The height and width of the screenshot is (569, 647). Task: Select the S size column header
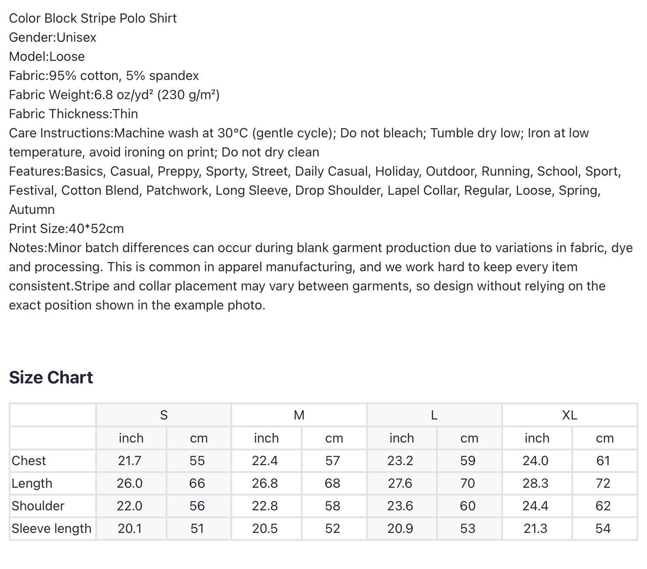click(163, 415)
